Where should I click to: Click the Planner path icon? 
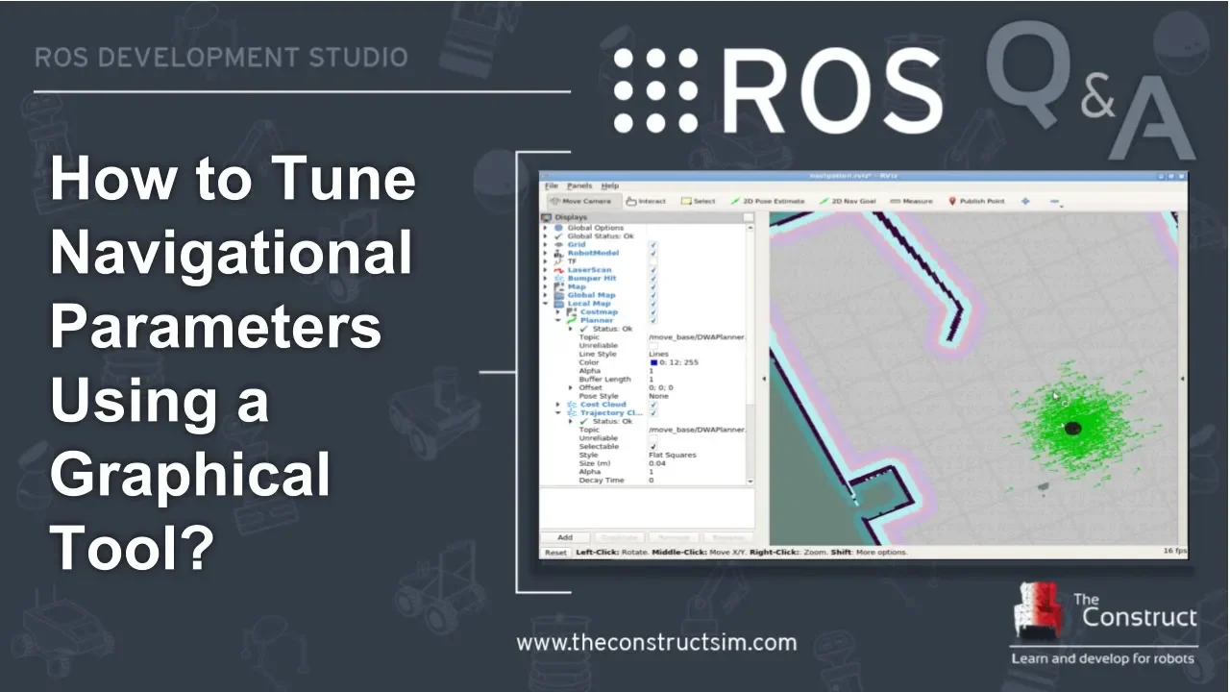pyautogui.click(x=571, y=320)
